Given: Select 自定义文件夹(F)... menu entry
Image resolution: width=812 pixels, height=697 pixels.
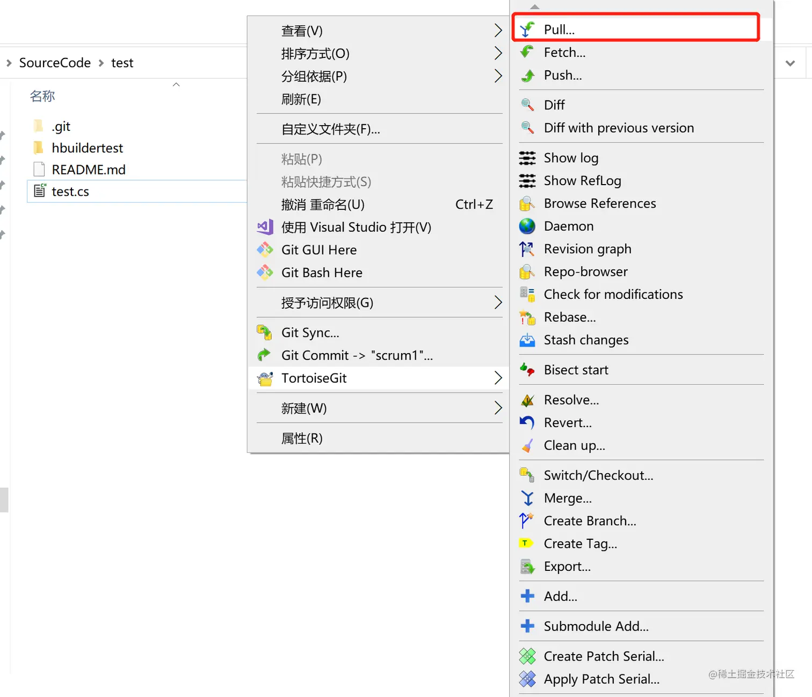Looking at the screenshot, I should (379, 129).
